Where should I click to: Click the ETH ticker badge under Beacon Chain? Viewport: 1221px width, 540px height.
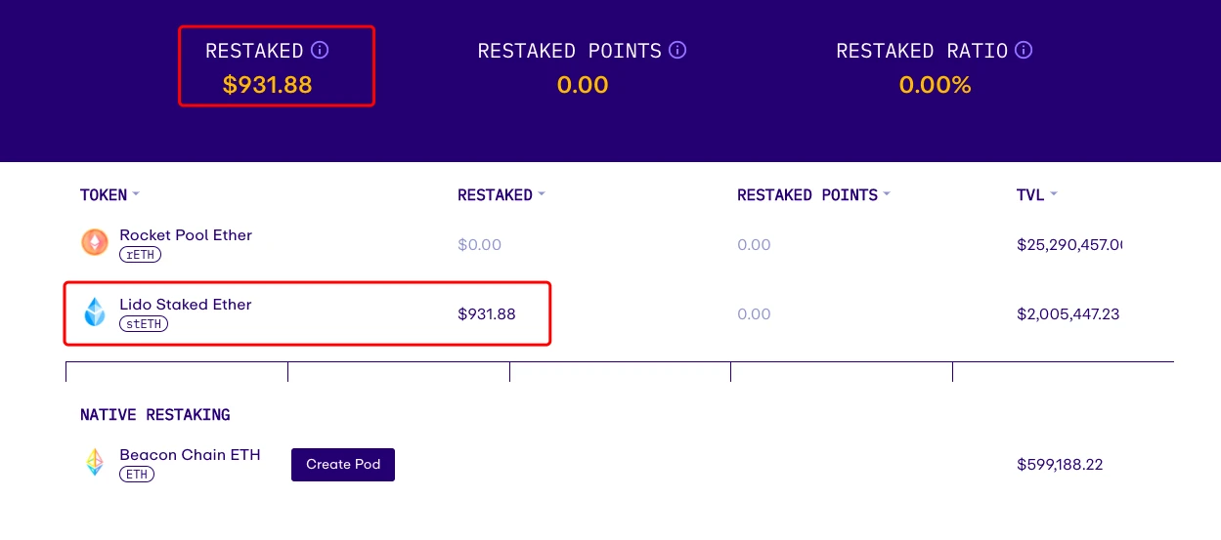point(137,475)
